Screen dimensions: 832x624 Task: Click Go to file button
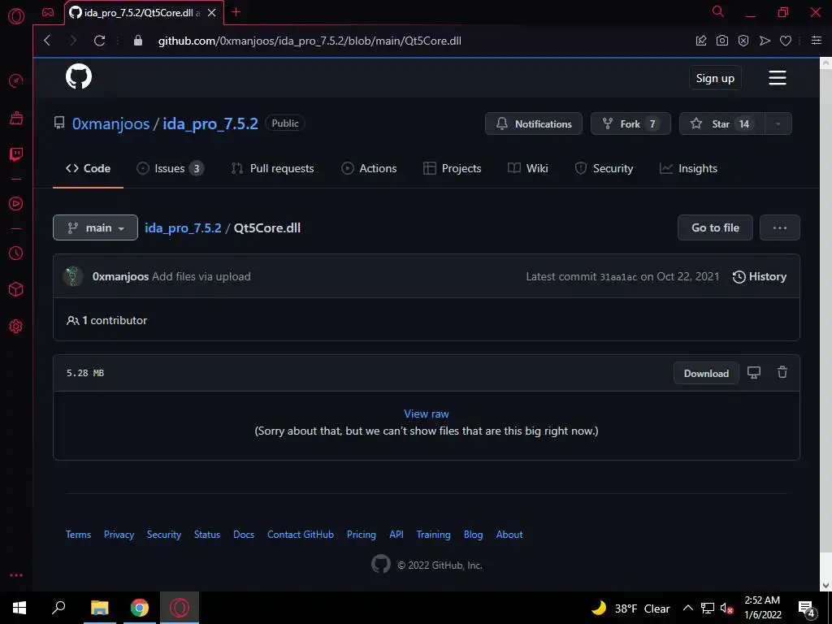715,227
